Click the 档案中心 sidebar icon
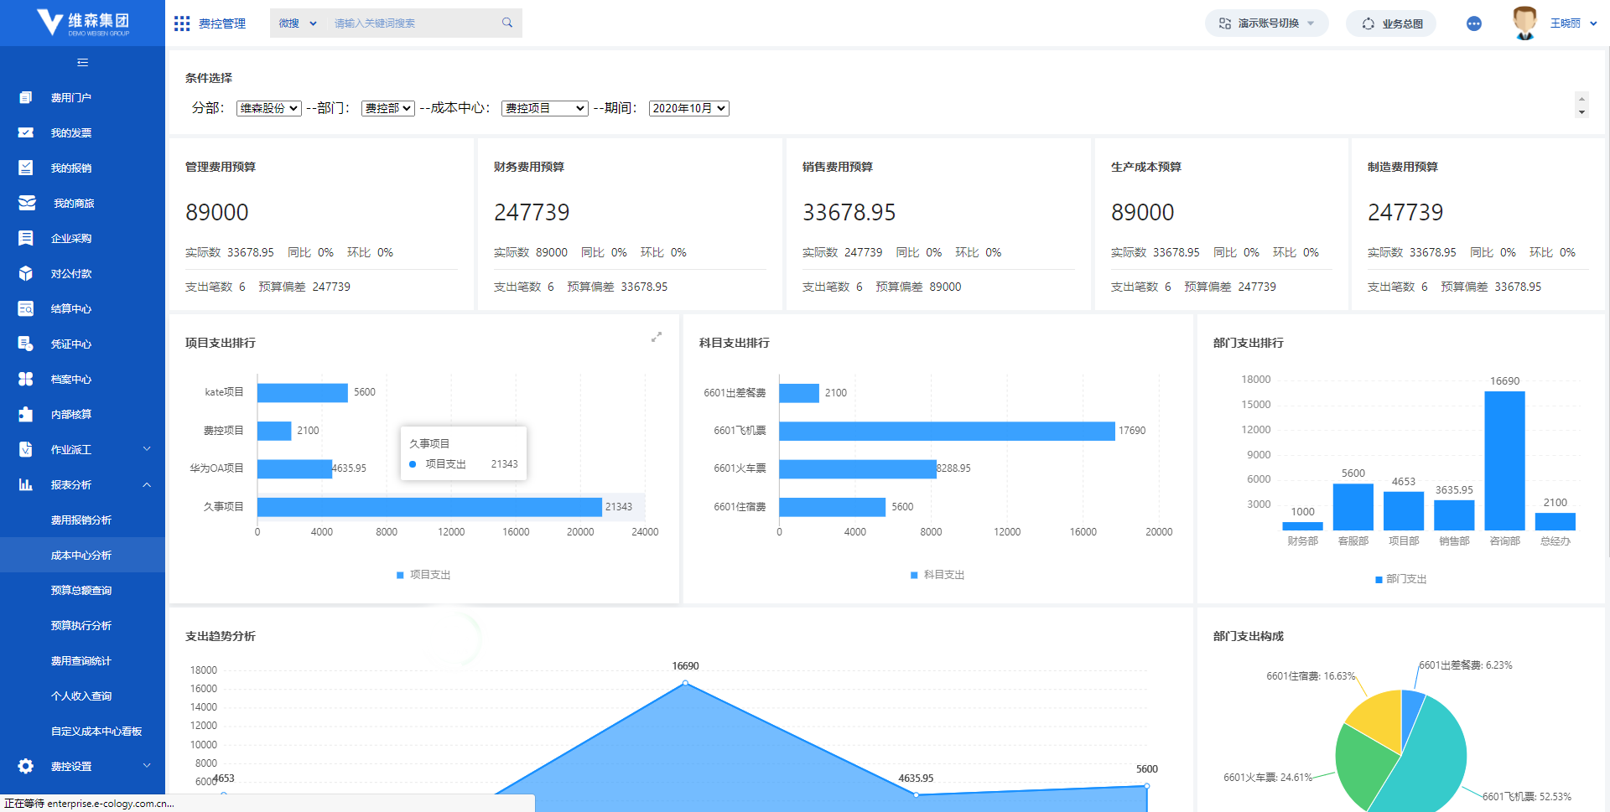Screen dimensions: 1610x812 point(26,379)
